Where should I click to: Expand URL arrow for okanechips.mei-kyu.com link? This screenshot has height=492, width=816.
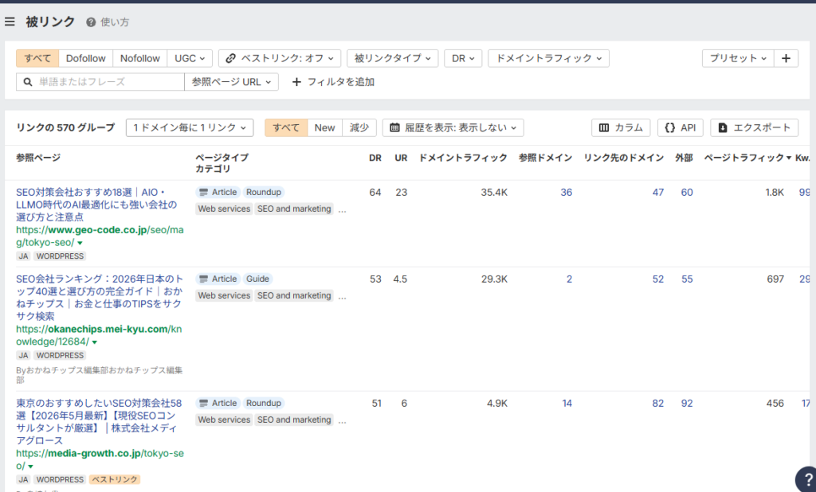[x=95, y=342]
